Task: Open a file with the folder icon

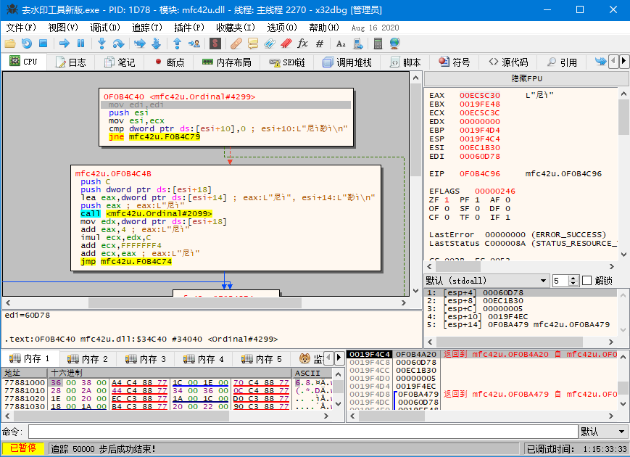Action: coord(10,44)
